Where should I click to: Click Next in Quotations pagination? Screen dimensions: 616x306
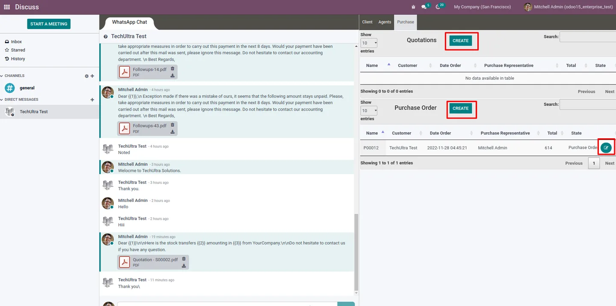(610, 91)
